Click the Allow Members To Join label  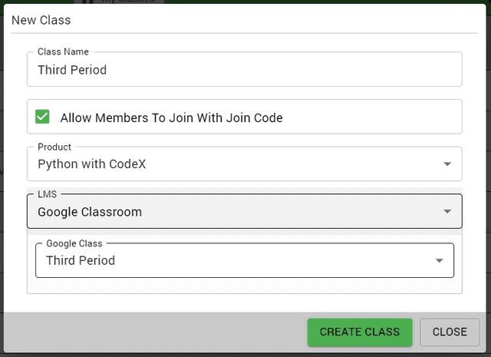171,118
